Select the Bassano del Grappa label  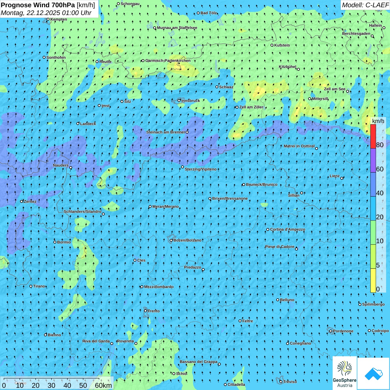[198, 362]
